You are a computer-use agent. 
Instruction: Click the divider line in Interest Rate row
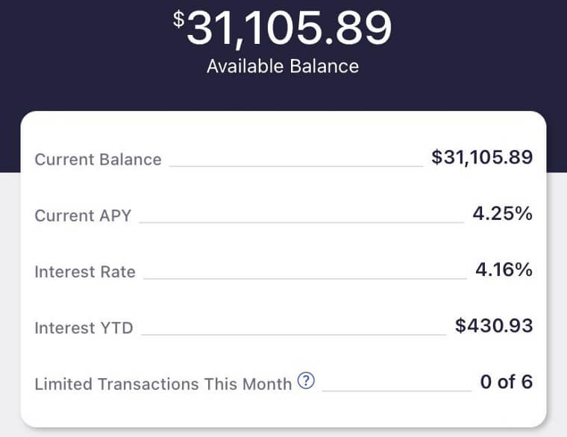click(304, 278)
